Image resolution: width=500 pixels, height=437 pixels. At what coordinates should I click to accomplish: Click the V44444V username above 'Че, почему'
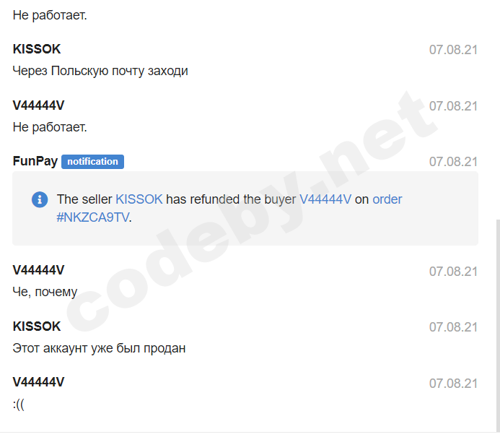click(x=38, y=270)
